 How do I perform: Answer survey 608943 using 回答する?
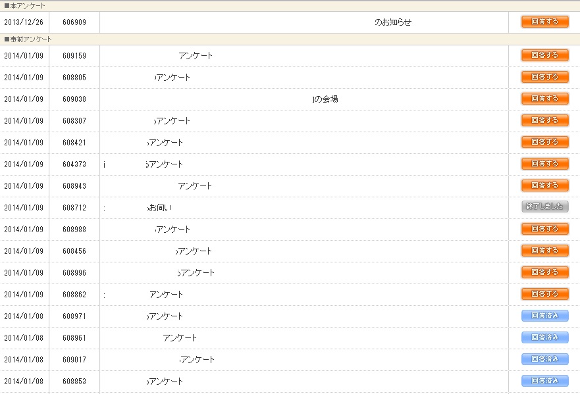point(544,185)
